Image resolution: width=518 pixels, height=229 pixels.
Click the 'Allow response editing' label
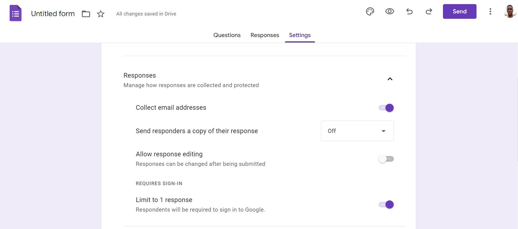(x=169, y=154)
